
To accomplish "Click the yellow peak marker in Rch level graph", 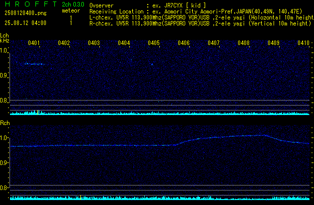I will point(80,197).
